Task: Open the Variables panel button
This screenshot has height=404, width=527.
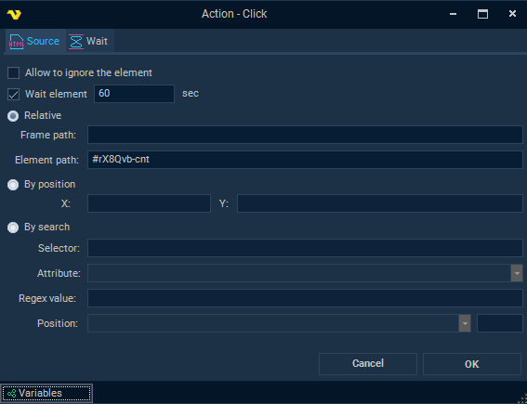Action: [x=46, y=393]
